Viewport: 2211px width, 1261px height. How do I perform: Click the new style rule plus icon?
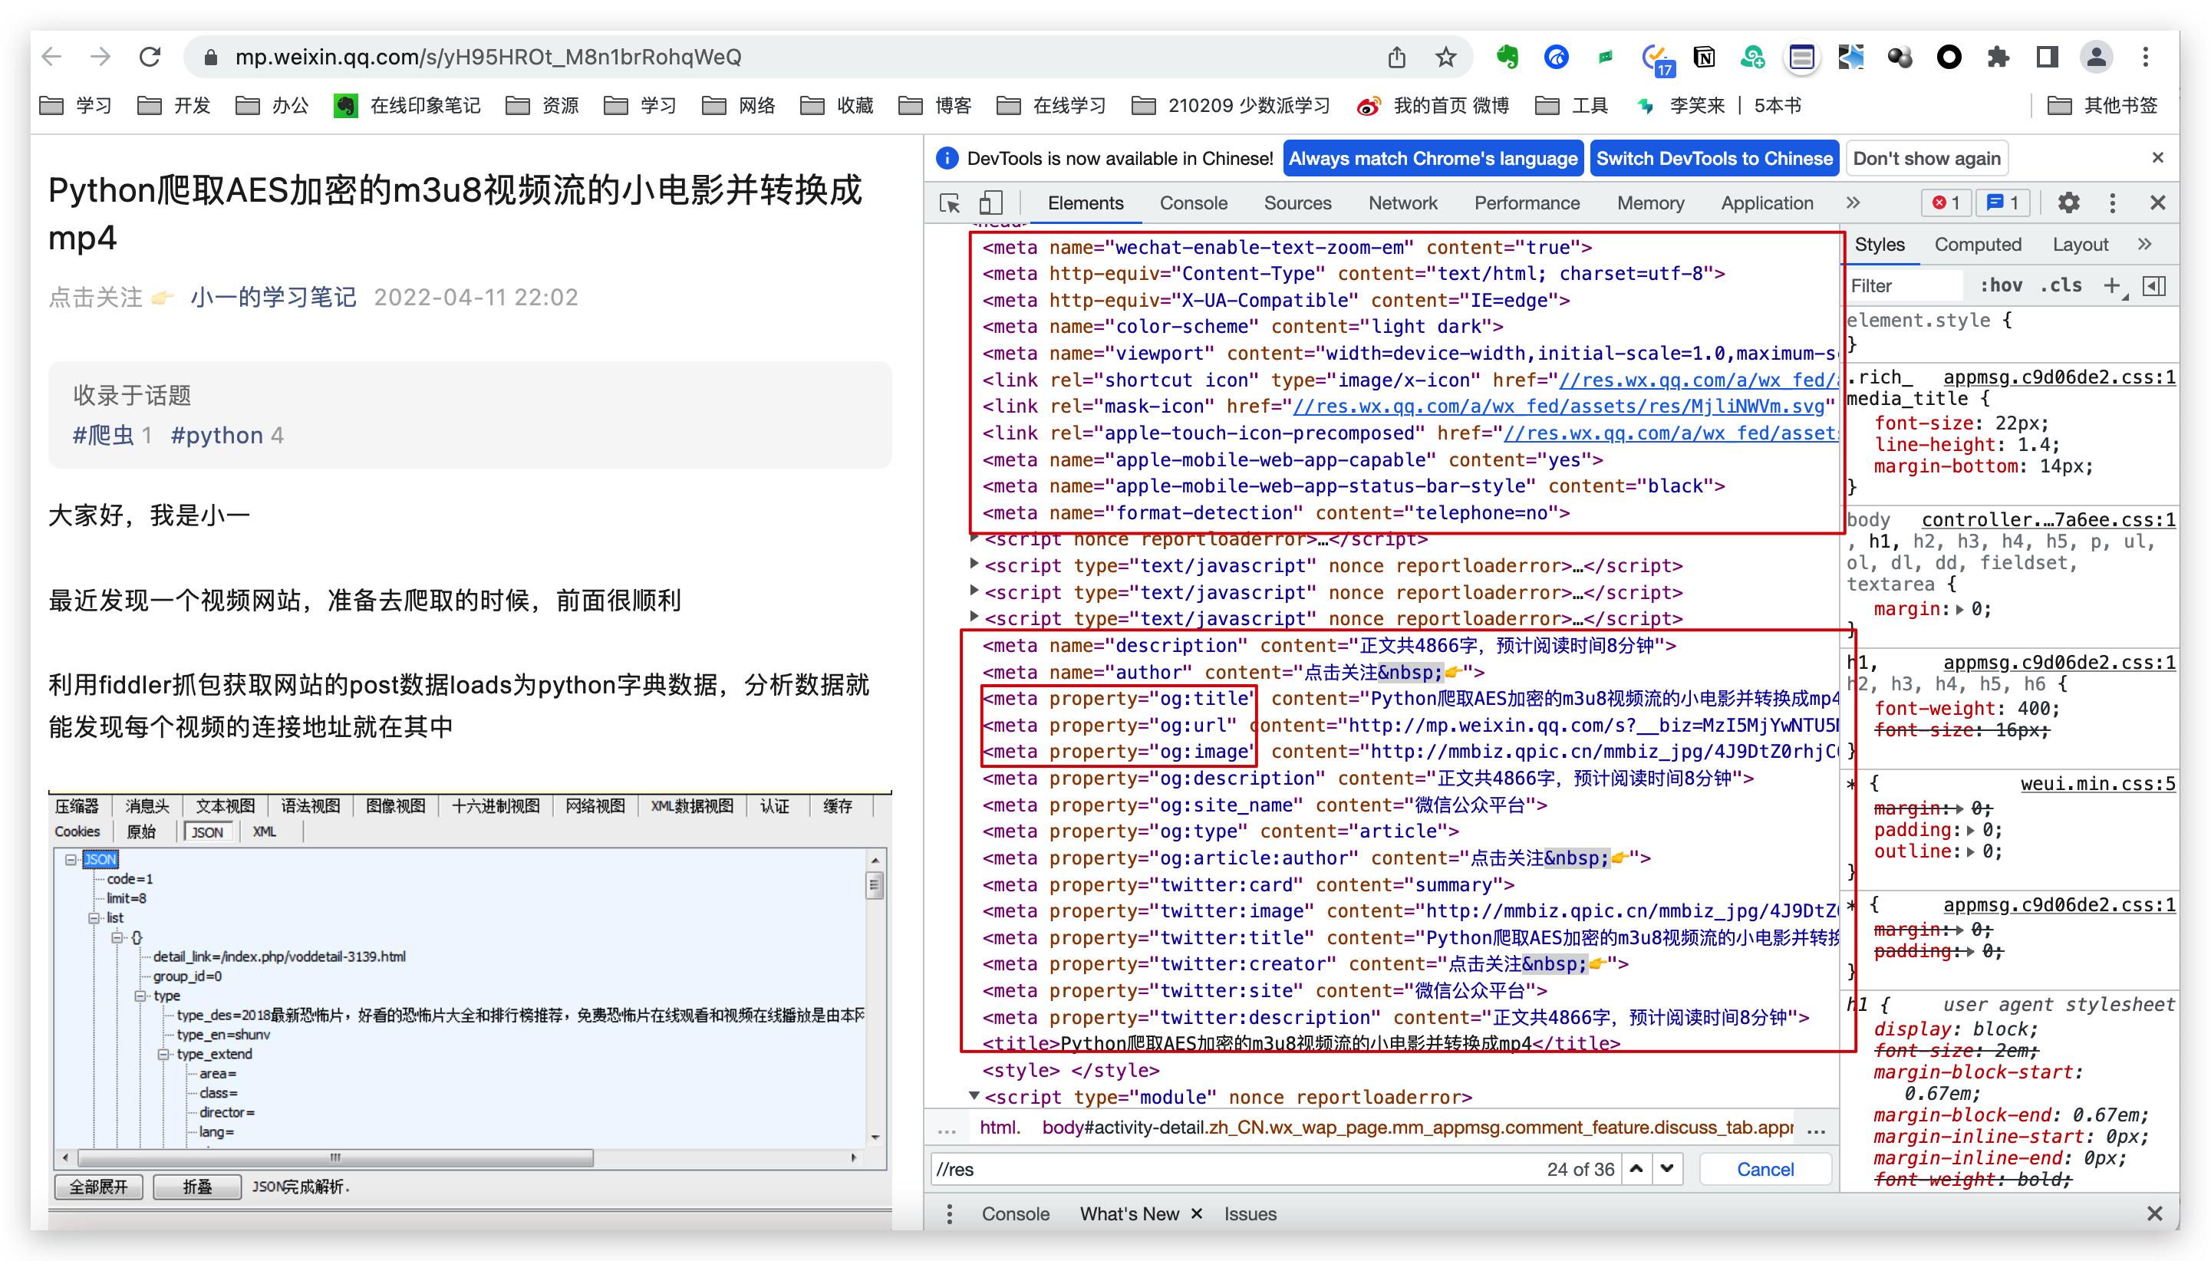click(x=2111, y=286)
